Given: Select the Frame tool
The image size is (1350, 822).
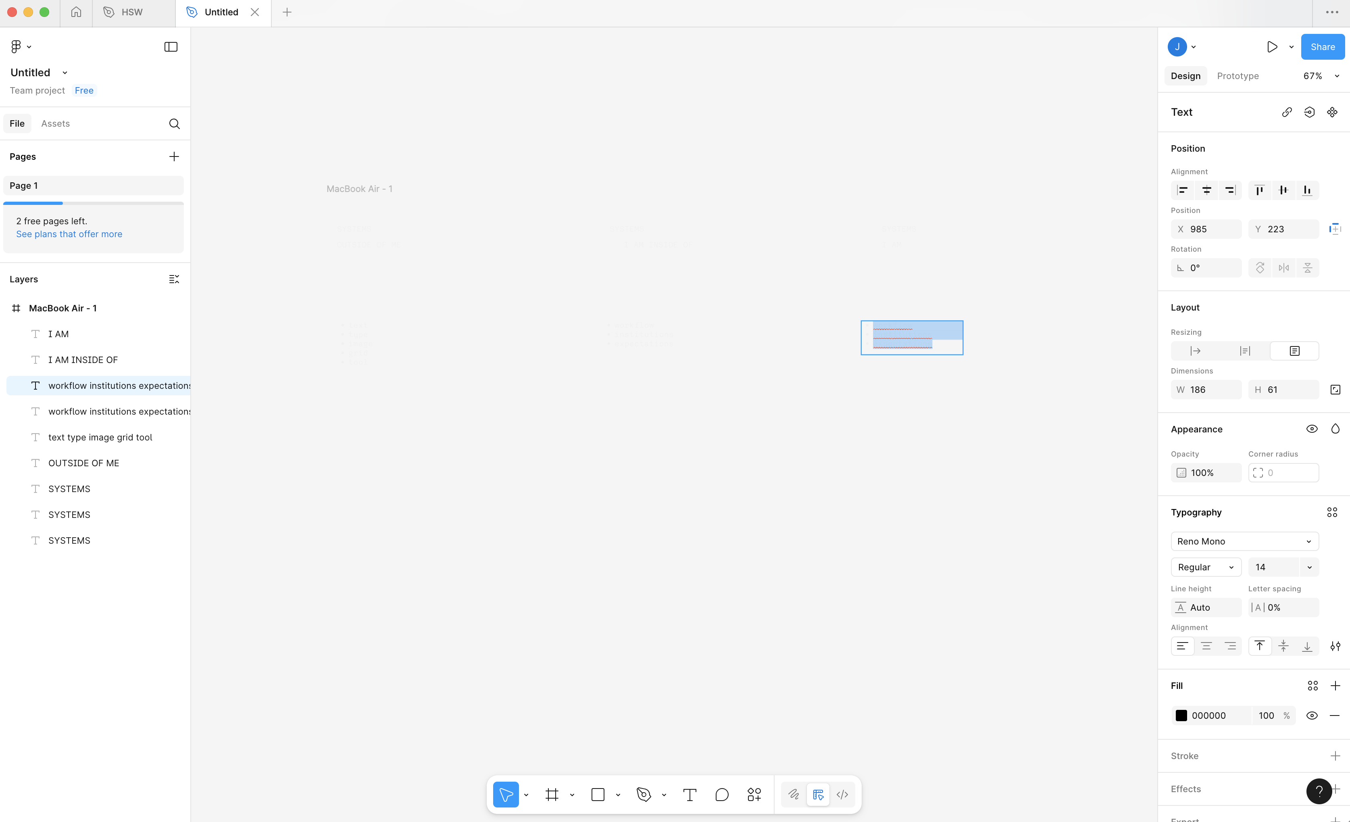Looking at the screenshot, I should coord(552,795).
